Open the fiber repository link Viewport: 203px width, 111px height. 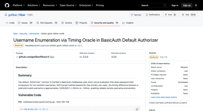pyautogui.click(x=22, y=15)
